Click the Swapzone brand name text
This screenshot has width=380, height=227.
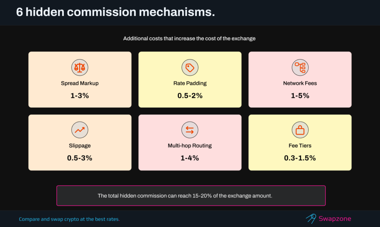(x=335, y=219)
